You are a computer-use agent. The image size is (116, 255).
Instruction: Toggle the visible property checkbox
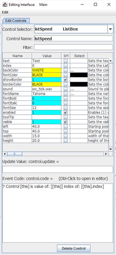point(65,122)
